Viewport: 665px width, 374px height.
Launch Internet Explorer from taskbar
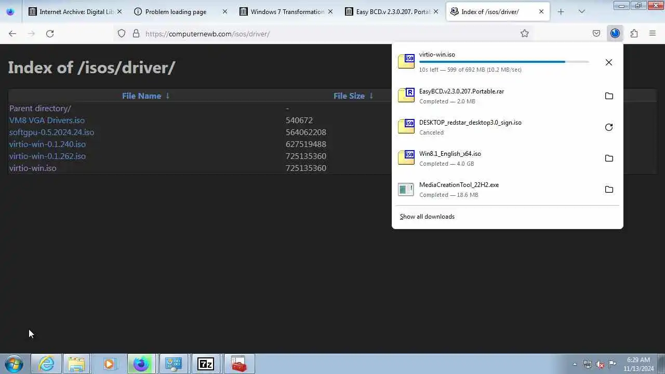click(x=46, y=364)
